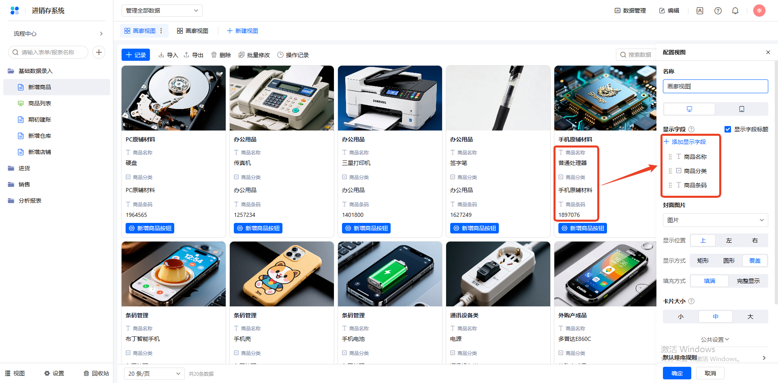Choose 大 for the card size
Screen dimensions: 778x383
(x=750, y=317)
